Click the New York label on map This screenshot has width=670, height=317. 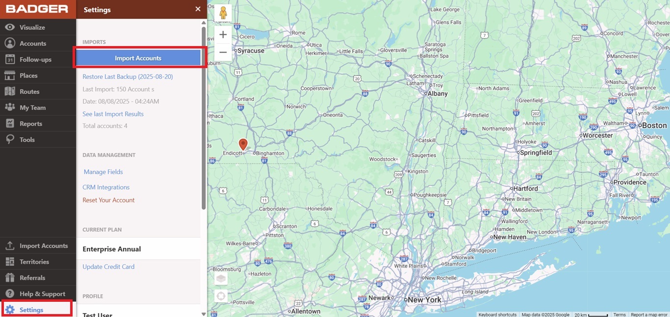424,300
